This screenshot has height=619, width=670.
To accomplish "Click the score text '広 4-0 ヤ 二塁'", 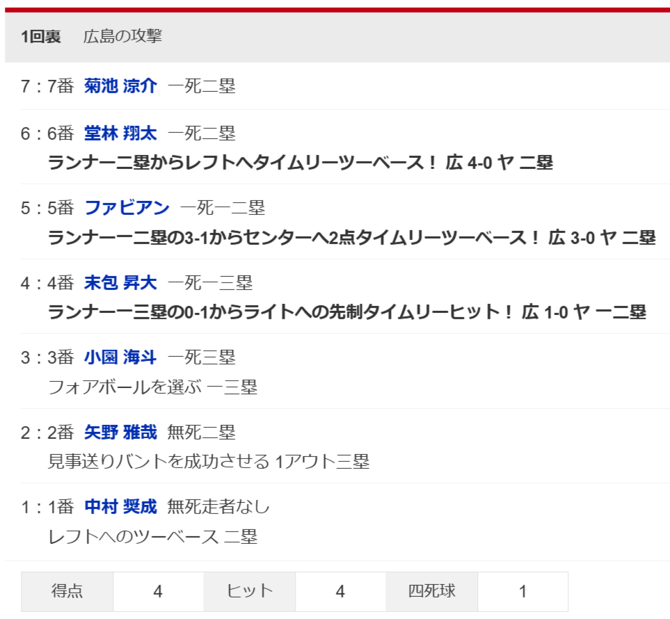I will (x=500, y=163).
